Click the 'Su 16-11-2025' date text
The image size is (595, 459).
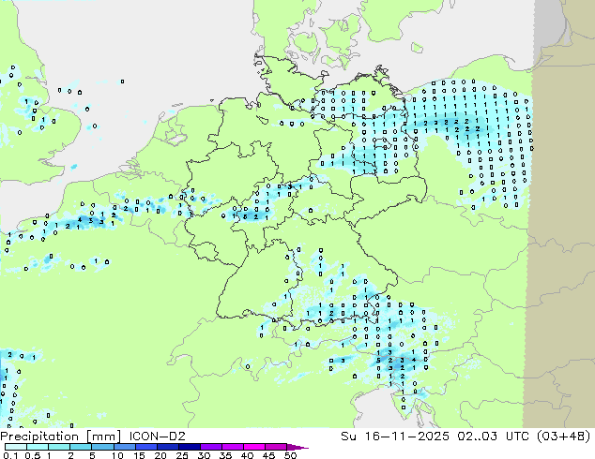pyautogui.click(x=395, y=437)
